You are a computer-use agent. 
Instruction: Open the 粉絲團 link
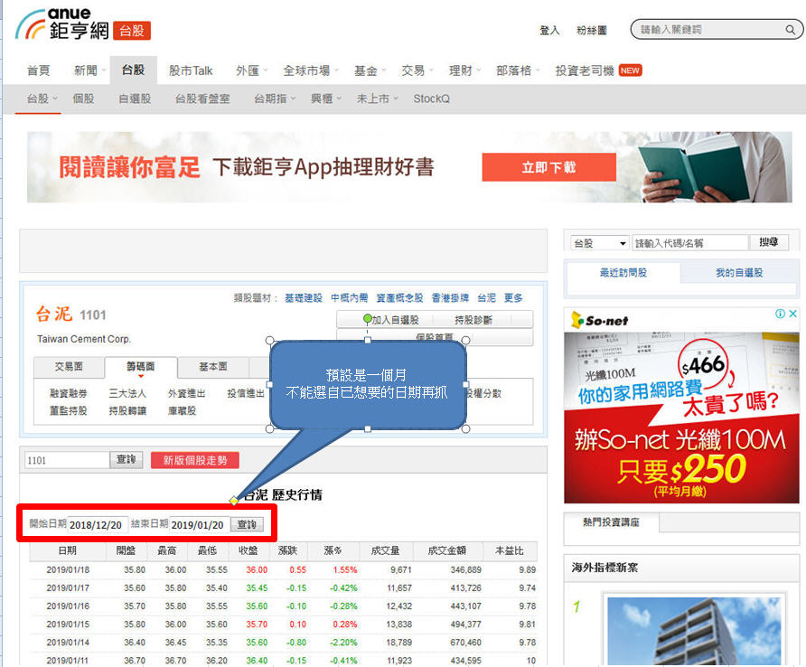pyautogui.click(x=591, y=31)
